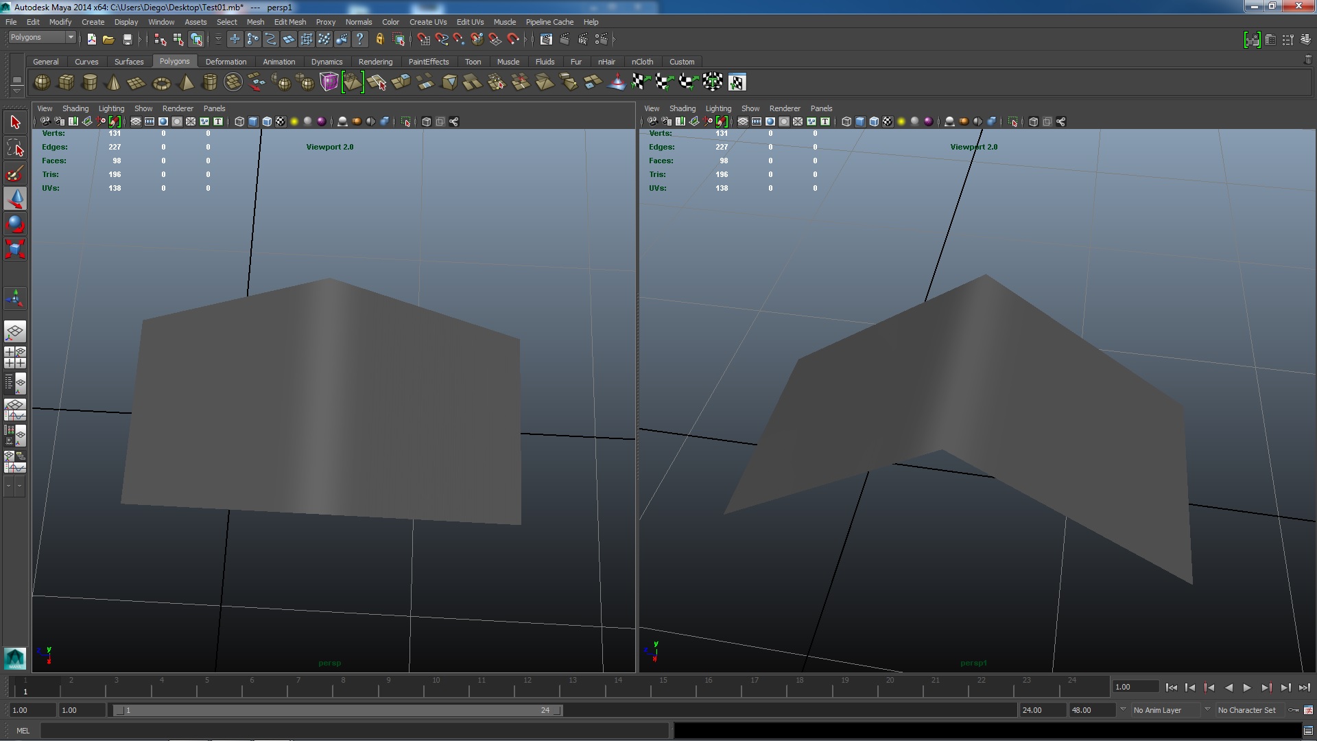Expand the No Anim Layer dropdown arrow
This screenshot has width=1317, height=741.
coord(1123,710)
